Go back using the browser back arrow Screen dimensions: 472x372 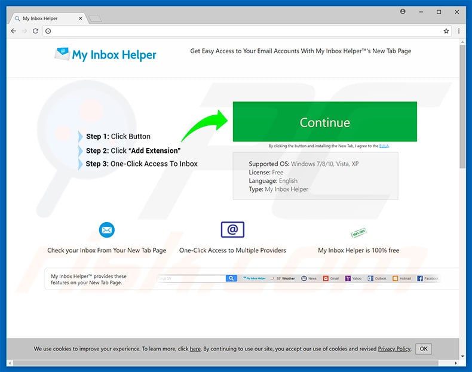coord(14,31)
